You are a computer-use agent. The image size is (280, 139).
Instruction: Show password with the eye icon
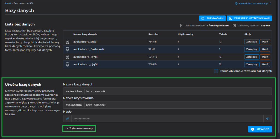pos(267,119)
